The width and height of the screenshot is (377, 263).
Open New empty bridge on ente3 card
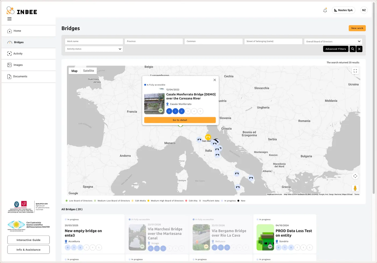point(93,234)
